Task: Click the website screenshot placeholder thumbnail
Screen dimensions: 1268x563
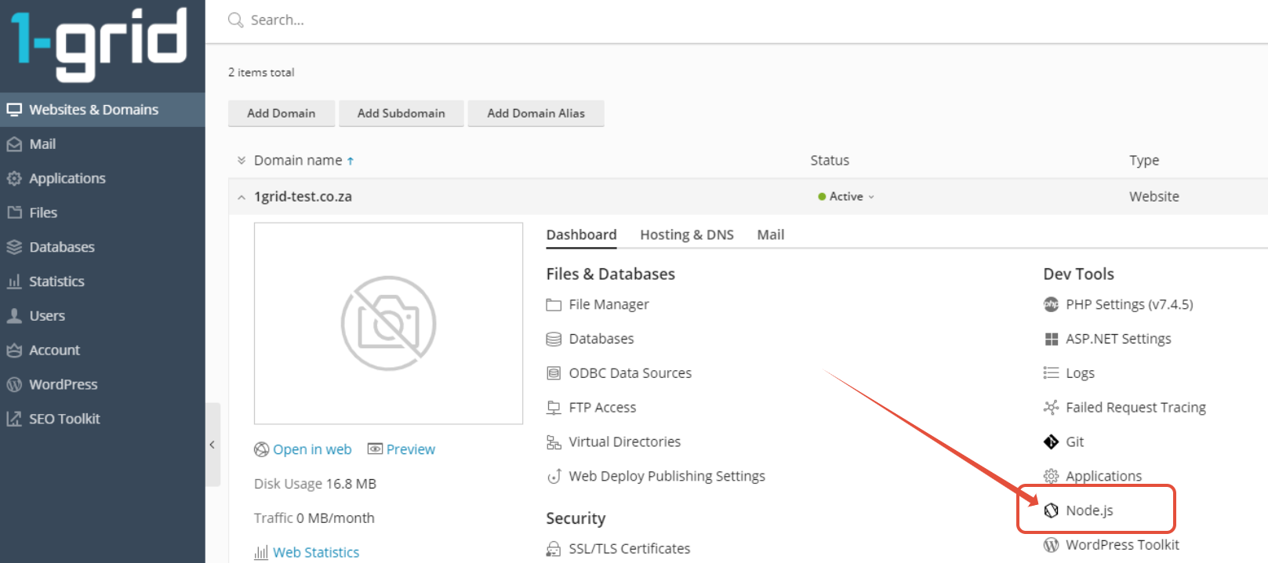Action: (388, 323)
